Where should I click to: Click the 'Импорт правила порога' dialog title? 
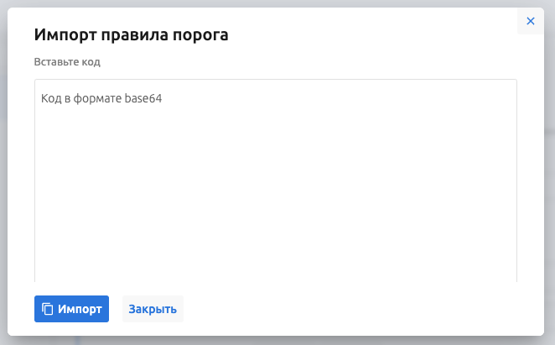131,34
